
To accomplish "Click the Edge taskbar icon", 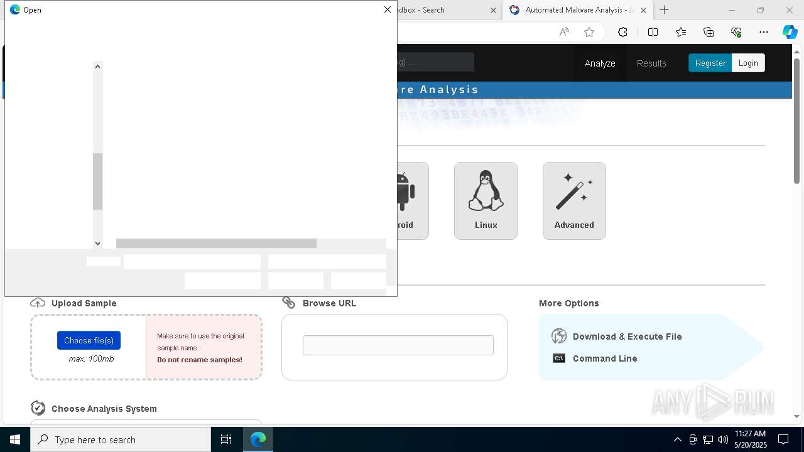I will 258,439.
